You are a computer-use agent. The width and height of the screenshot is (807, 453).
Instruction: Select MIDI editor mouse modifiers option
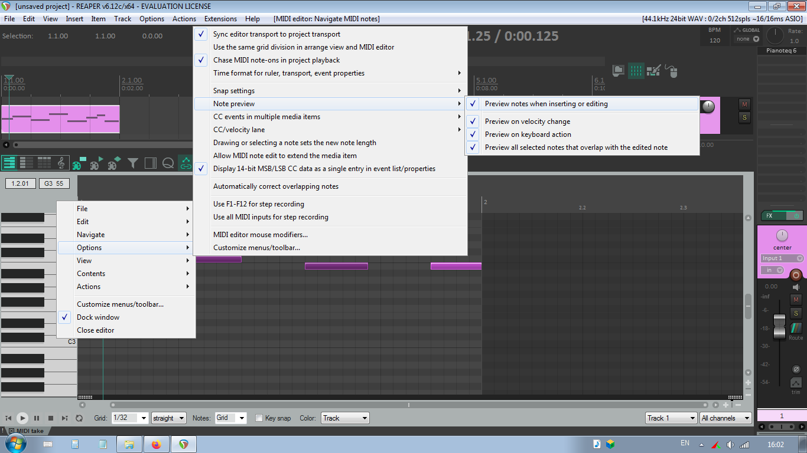click(330, 235)
